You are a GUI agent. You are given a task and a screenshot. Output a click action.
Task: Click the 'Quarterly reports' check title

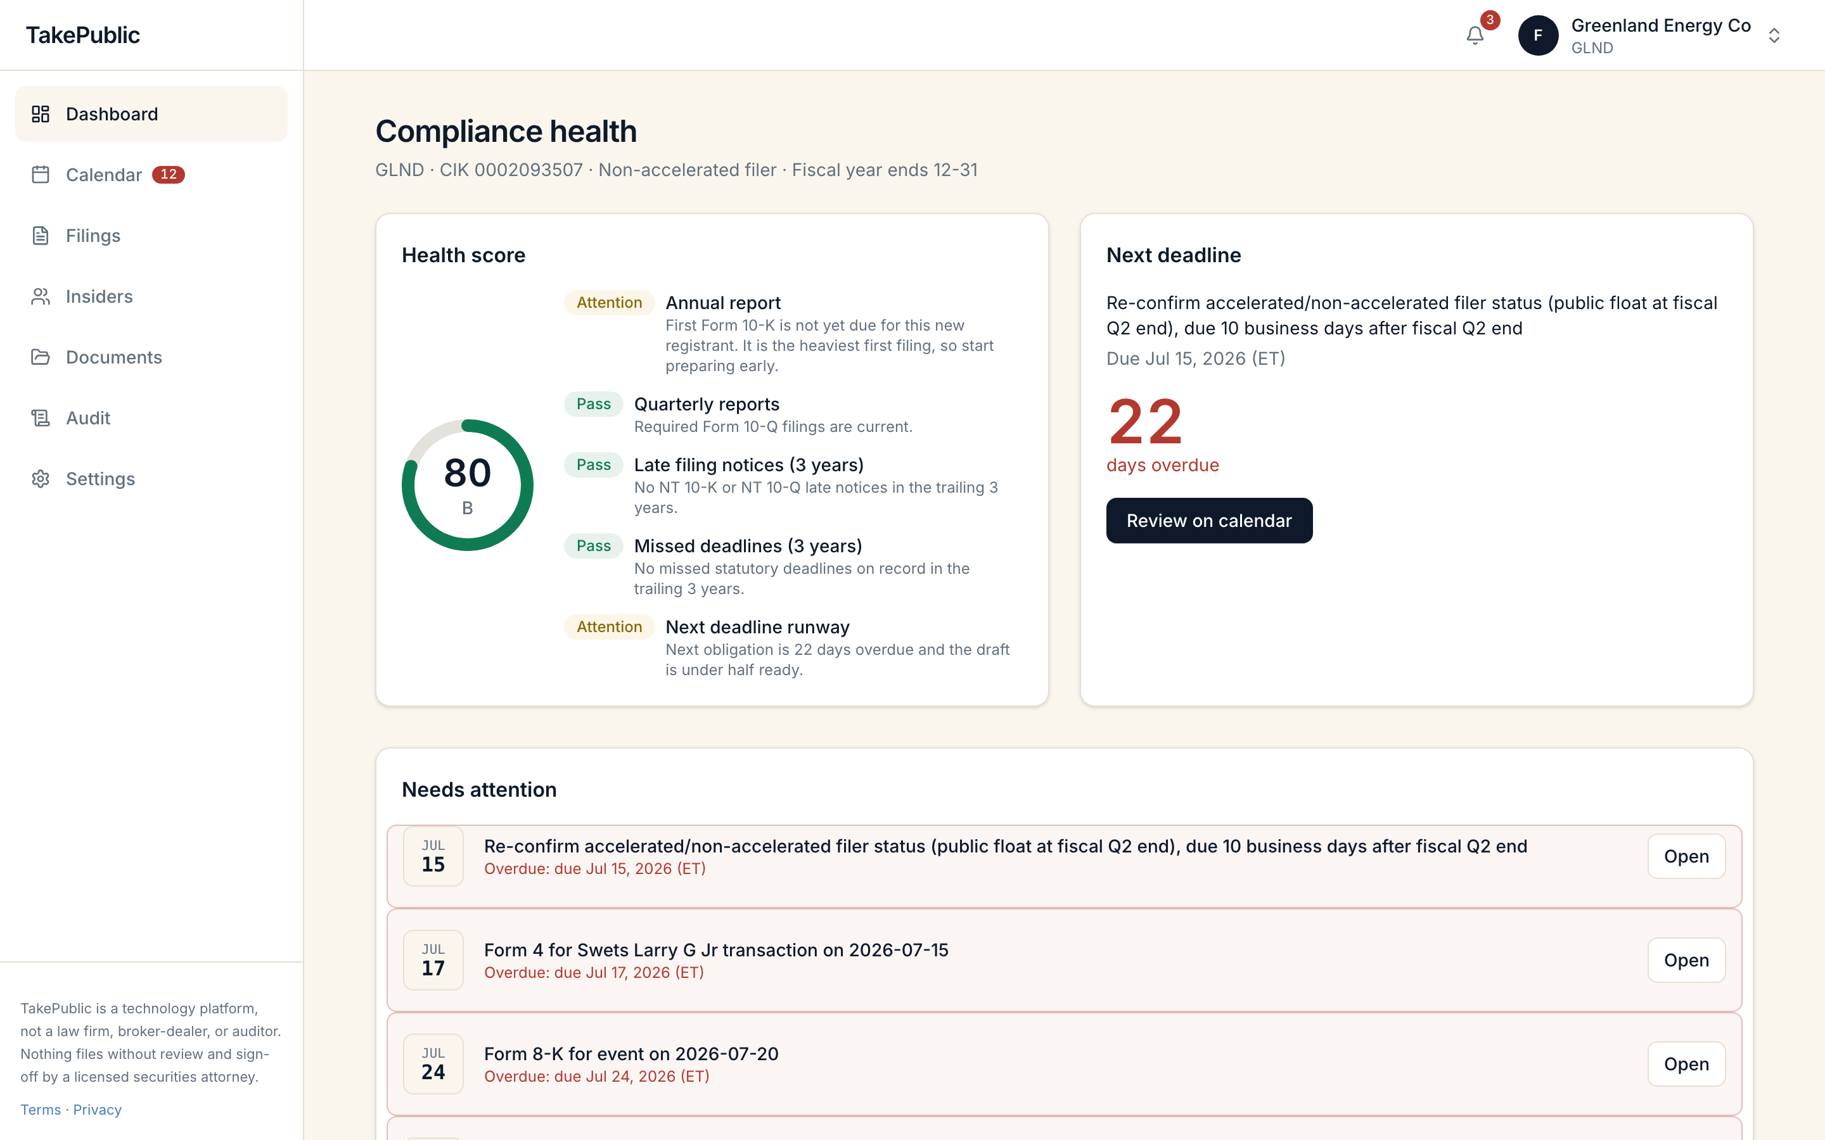[707, 404]
